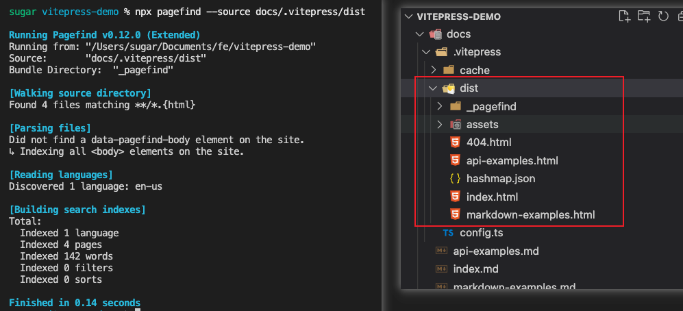Open index.html in the explorer
The height and width of the screenshot is (311, 683).
pyautogui.click(x=493, y=197)
